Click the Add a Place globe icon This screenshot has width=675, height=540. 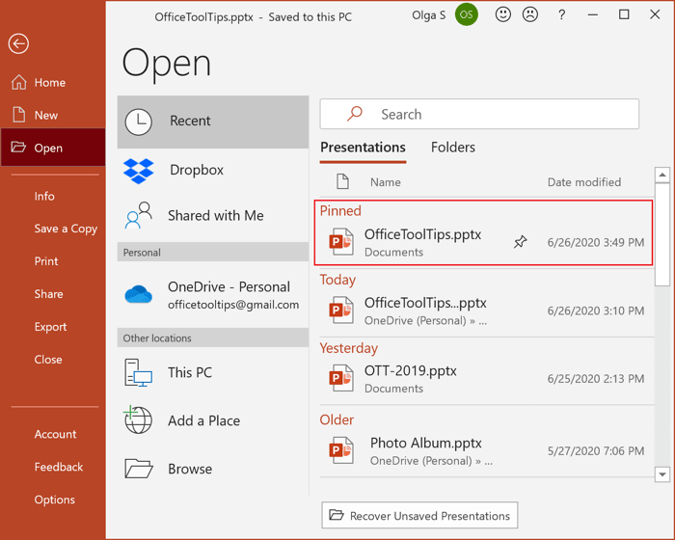(x=138, y=419)
